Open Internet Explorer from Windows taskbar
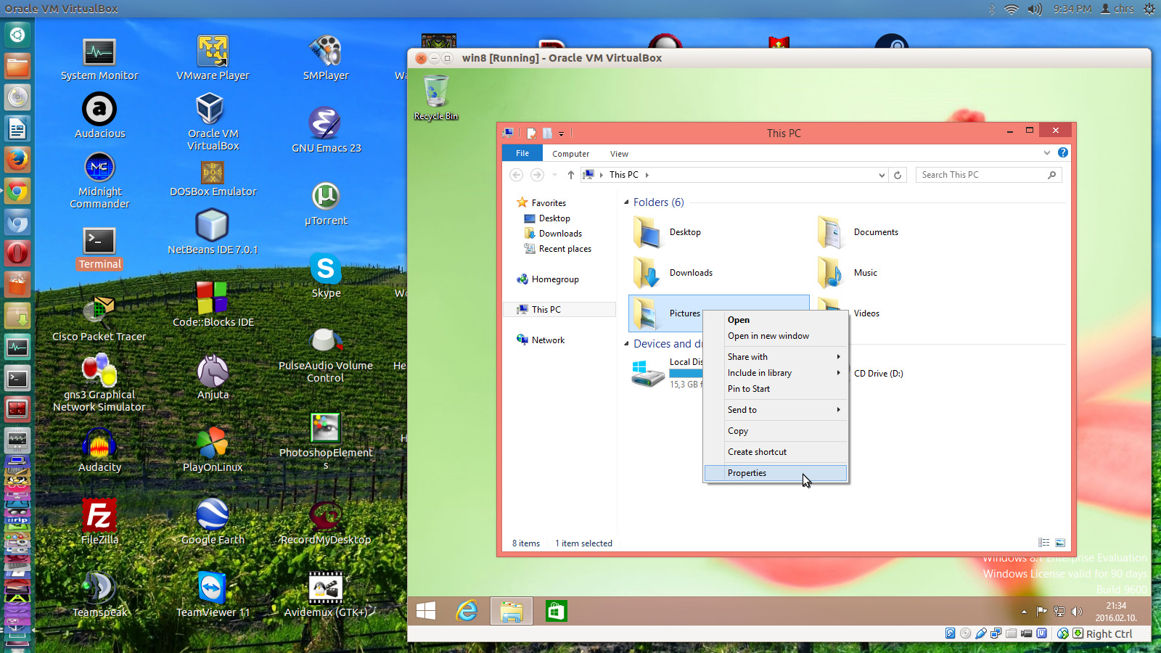 coord(467,611)
